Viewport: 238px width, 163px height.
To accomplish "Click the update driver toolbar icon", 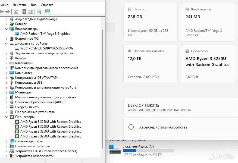I will 39,11.
